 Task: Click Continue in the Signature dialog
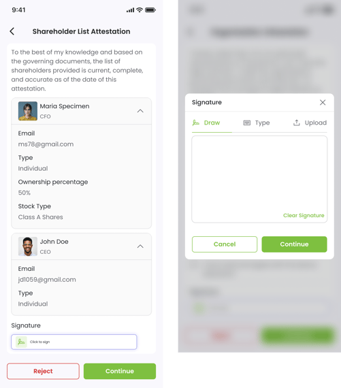coord(294,244)
